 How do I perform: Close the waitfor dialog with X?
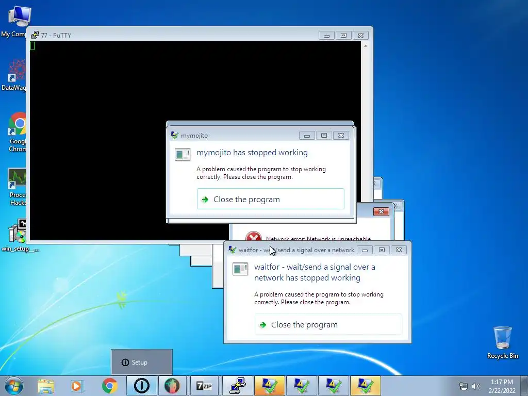[x=399, y=250]
